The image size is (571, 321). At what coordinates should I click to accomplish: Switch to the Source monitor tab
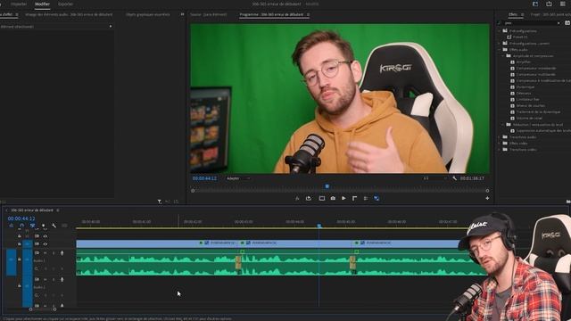coord(208,14)
